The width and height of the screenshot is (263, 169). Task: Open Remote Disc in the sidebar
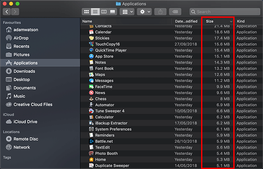40,139
